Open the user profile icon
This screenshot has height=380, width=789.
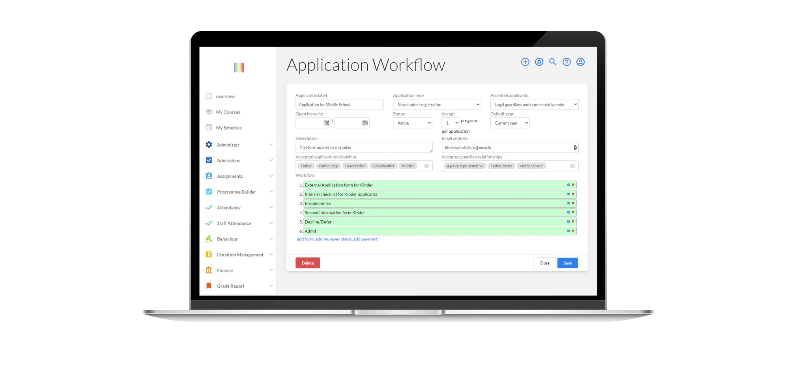pos(580,62)
